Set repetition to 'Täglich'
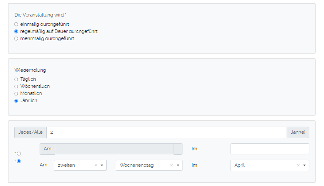This screenshot has width=324, height=186. pyautogui.click(x=16, y=79)
